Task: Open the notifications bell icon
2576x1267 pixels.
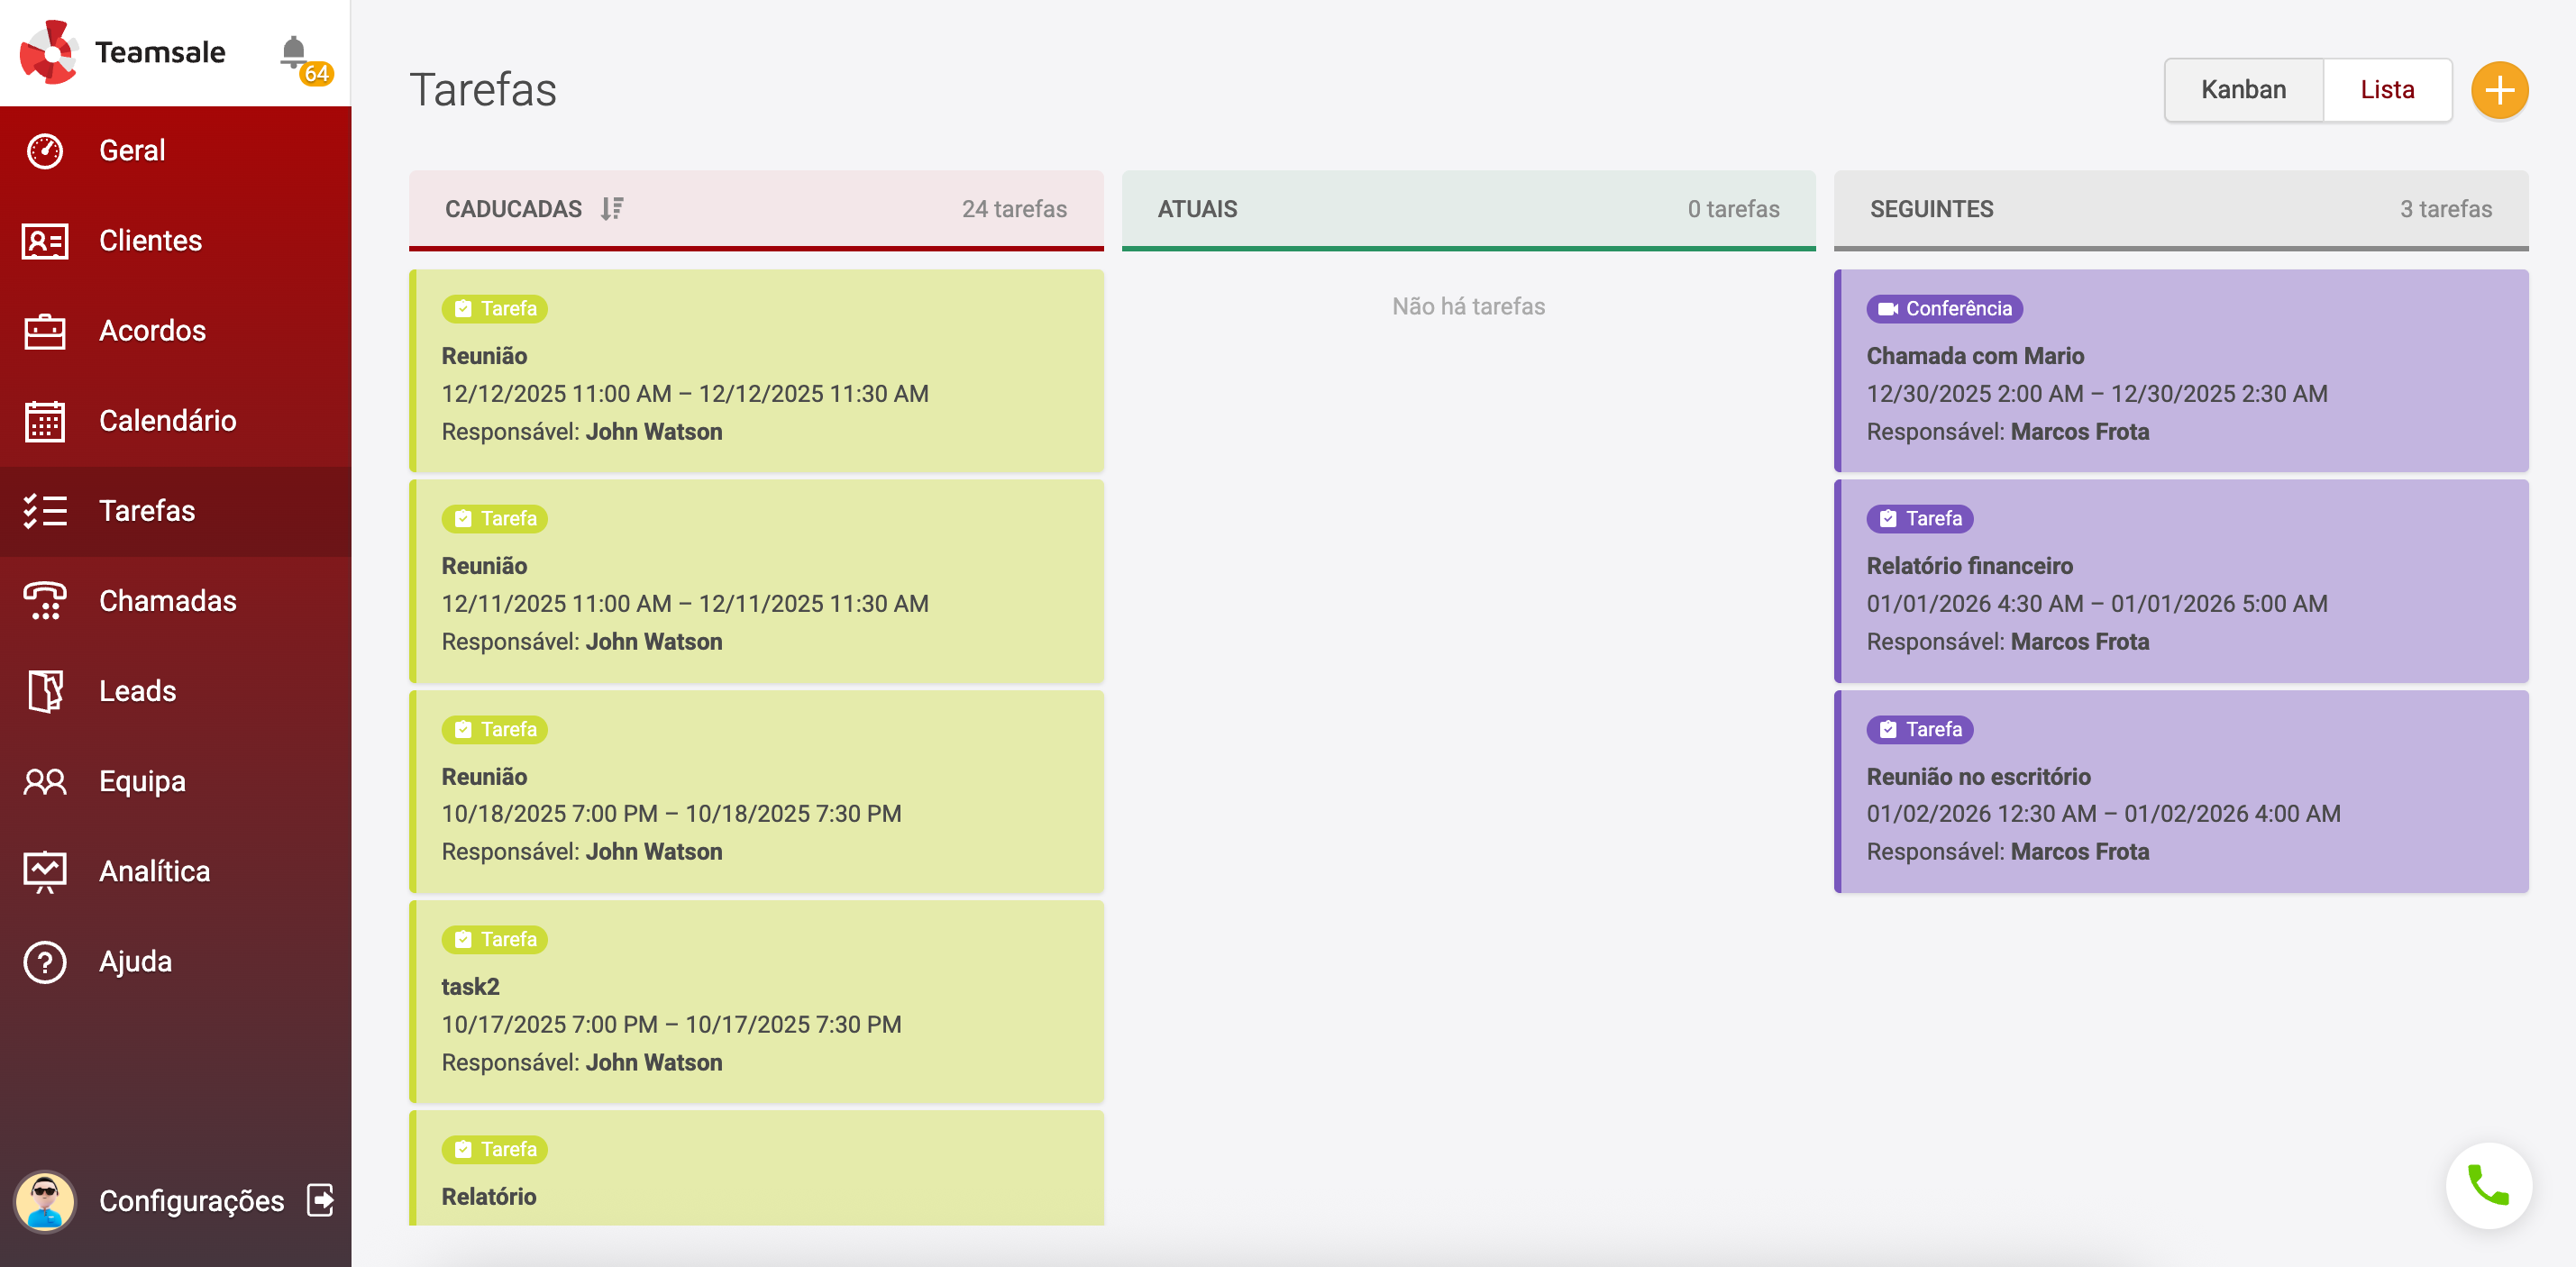Action: click(293, 52)
